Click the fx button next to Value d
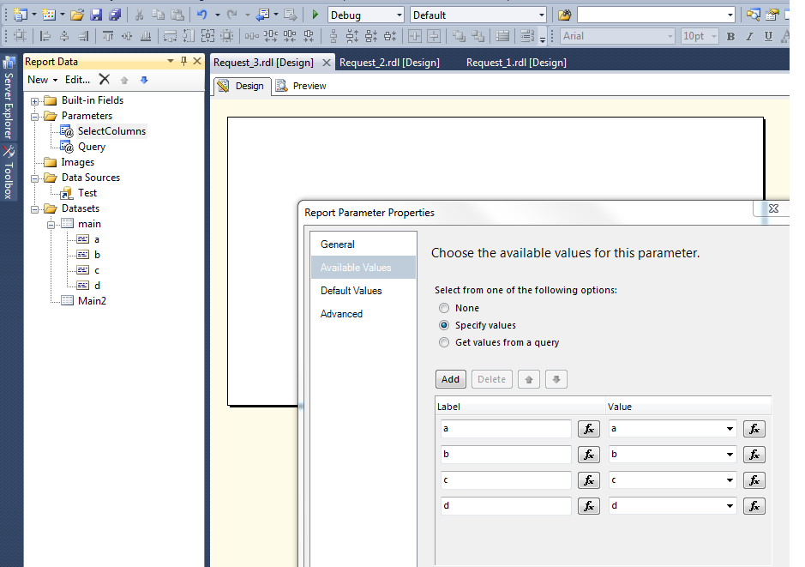Viewport: 805px width, 567px height. 754,506
